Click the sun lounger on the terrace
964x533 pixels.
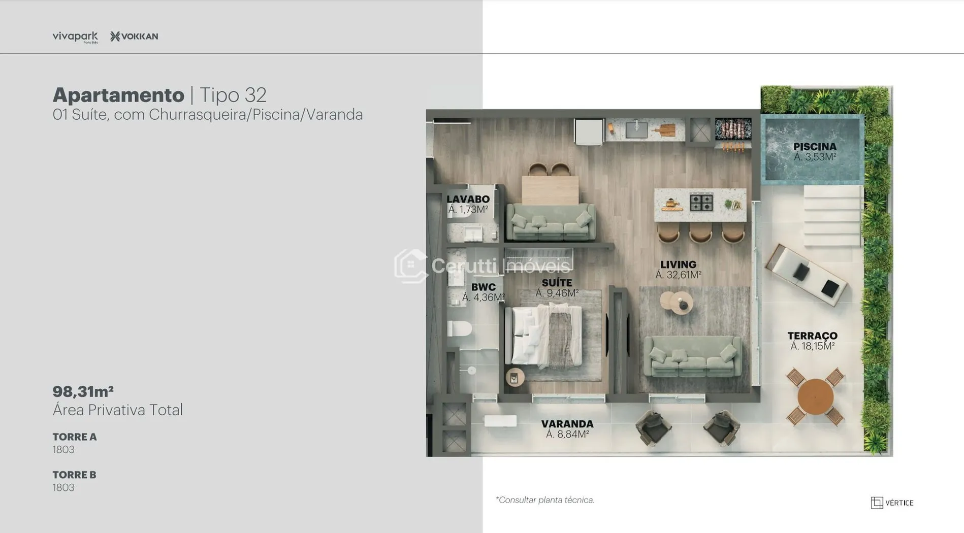pyautogui.click(x=806, y=275)
